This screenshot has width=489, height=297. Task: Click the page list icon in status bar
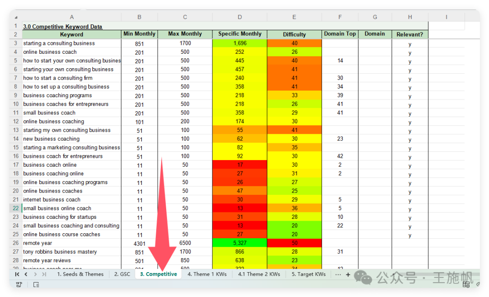pos(36,284)
